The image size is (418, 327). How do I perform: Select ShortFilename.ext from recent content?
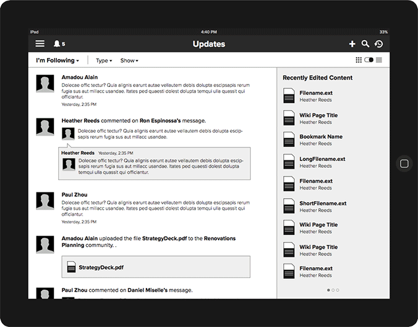point(323,204)
